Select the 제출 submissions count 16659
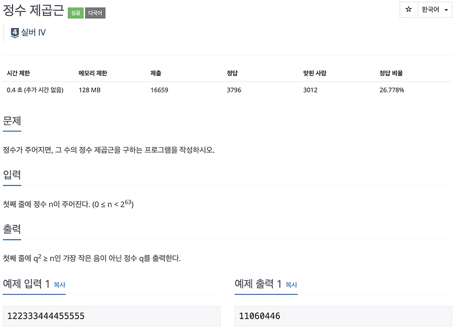The image size is (457, 330). pos(159,90)
